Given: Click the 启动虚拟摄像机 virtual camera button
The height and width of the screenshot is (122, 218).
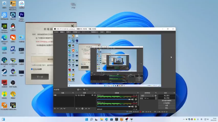Looking at the screenshot, I should pyautogui.click(x=166, y=101).
